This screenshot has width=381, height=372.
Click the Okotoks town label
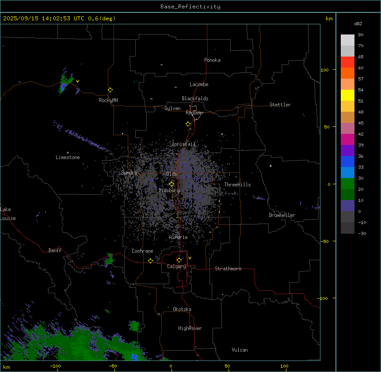(x=182, y=309)
